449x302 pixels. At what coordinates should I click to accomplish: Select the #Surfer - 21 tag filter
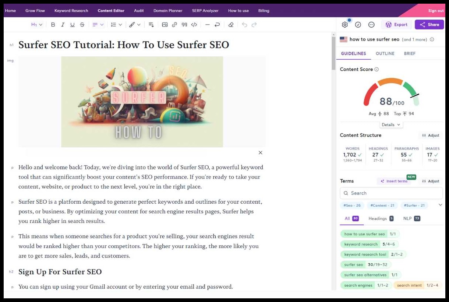coord(414,206)
